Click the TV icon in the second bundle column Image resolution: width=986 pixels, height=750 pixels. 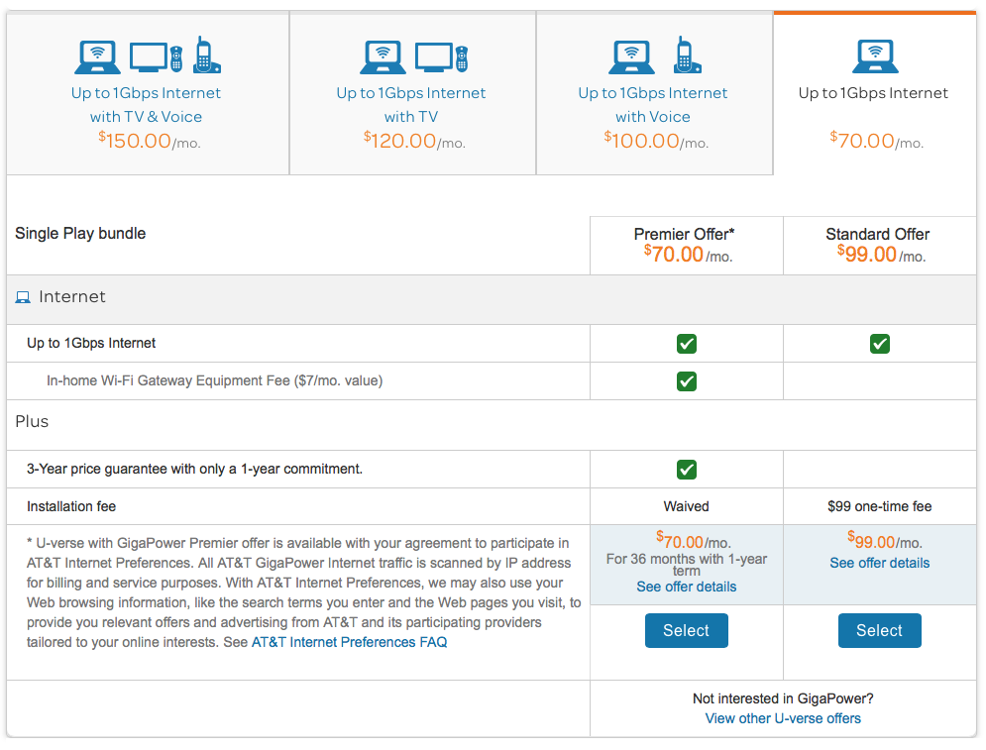433,55
